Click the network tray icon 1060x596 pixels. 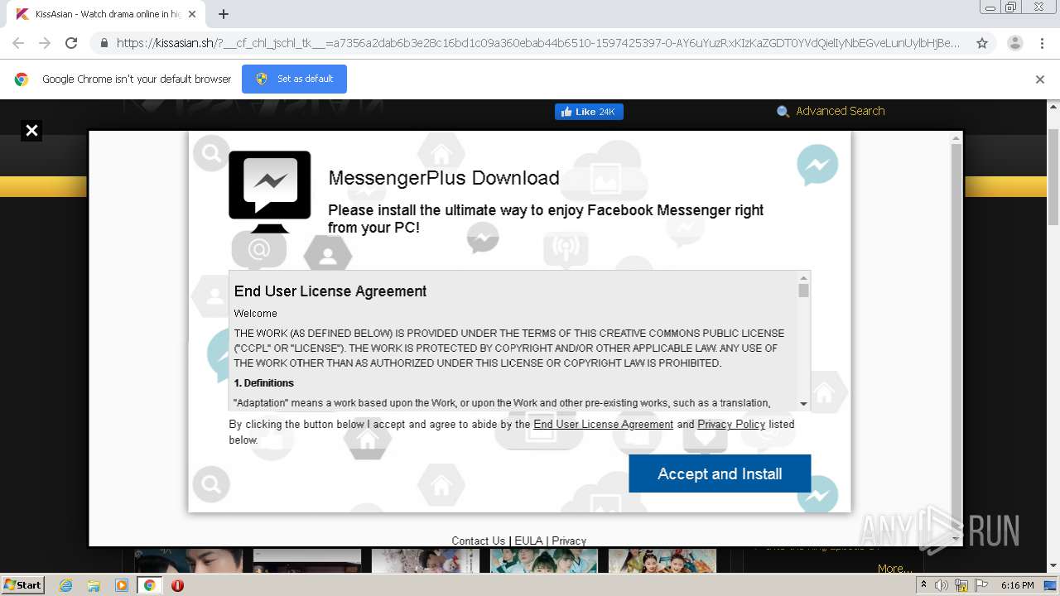961,585
